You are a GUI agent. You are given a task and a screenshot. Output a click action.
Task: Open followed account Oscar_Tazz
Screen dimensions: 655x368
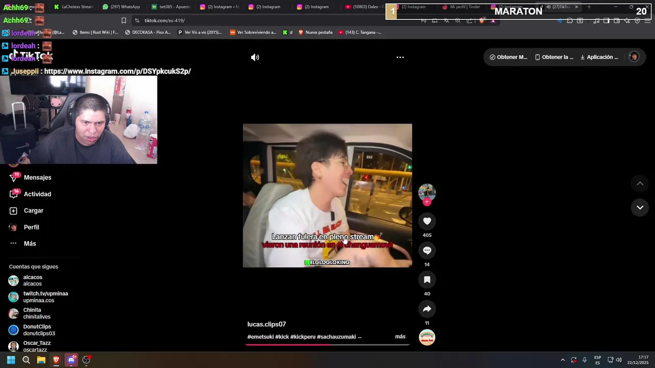(x=37, y=347)
